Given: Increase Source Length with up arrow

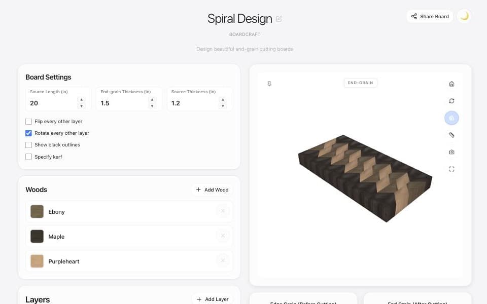Looking at the screenshot, I should point(81,100).
